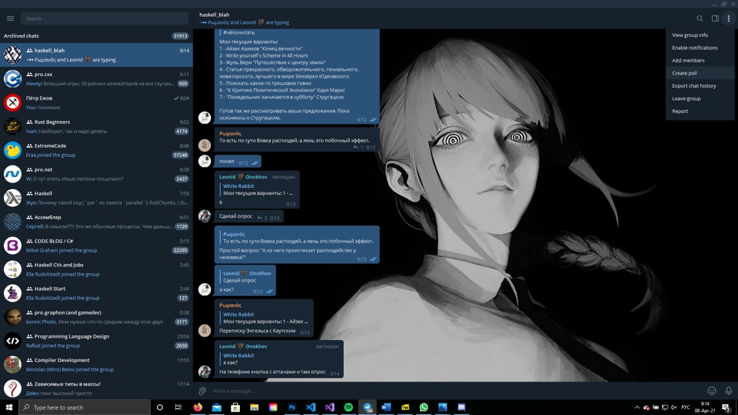This screenshot has width=738, height=415.
Task: Open Programming Language Design chat
Action: coord(96,341)
